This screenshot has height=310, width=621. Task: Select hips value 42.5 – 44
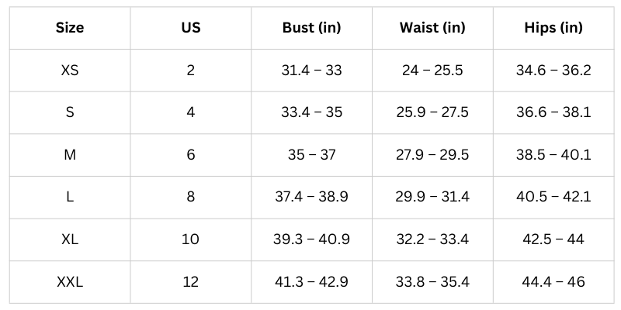tap(553, 239)
